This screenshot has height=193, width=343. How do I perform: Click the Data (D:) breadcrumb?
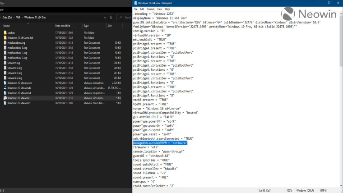tap(7, 18)
